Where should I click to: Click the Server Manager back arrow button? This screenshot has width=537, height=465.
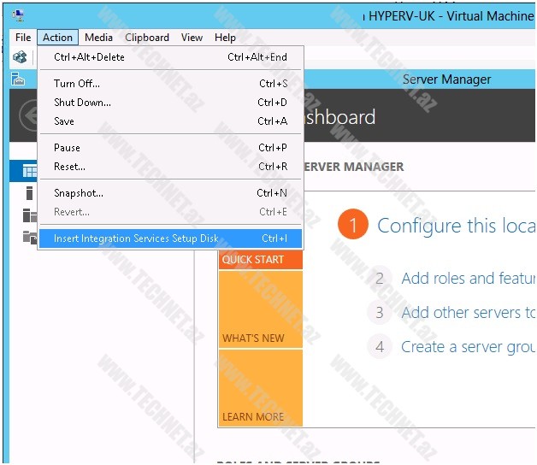[28, 116]
